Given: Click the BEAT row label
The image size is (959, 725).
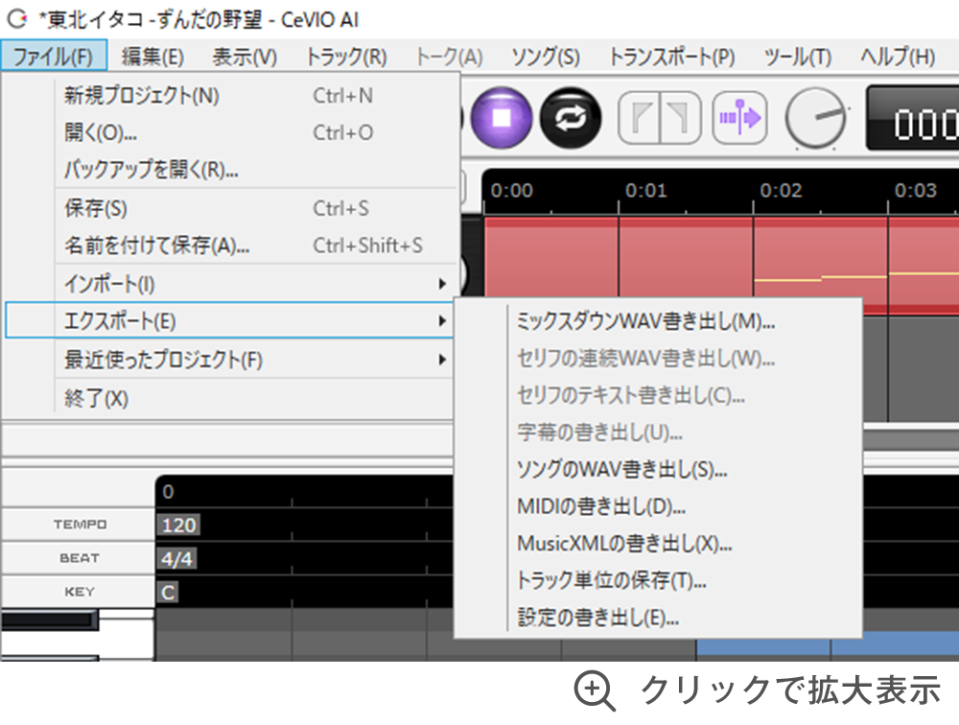Looking at the screenshot, I should pyautogui.click(x=80, y=558).
